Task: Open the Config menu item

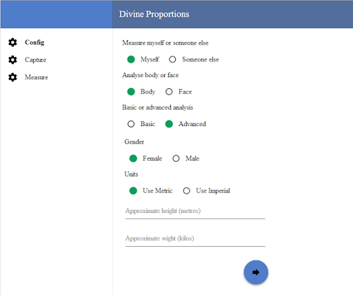Action: 34,42
